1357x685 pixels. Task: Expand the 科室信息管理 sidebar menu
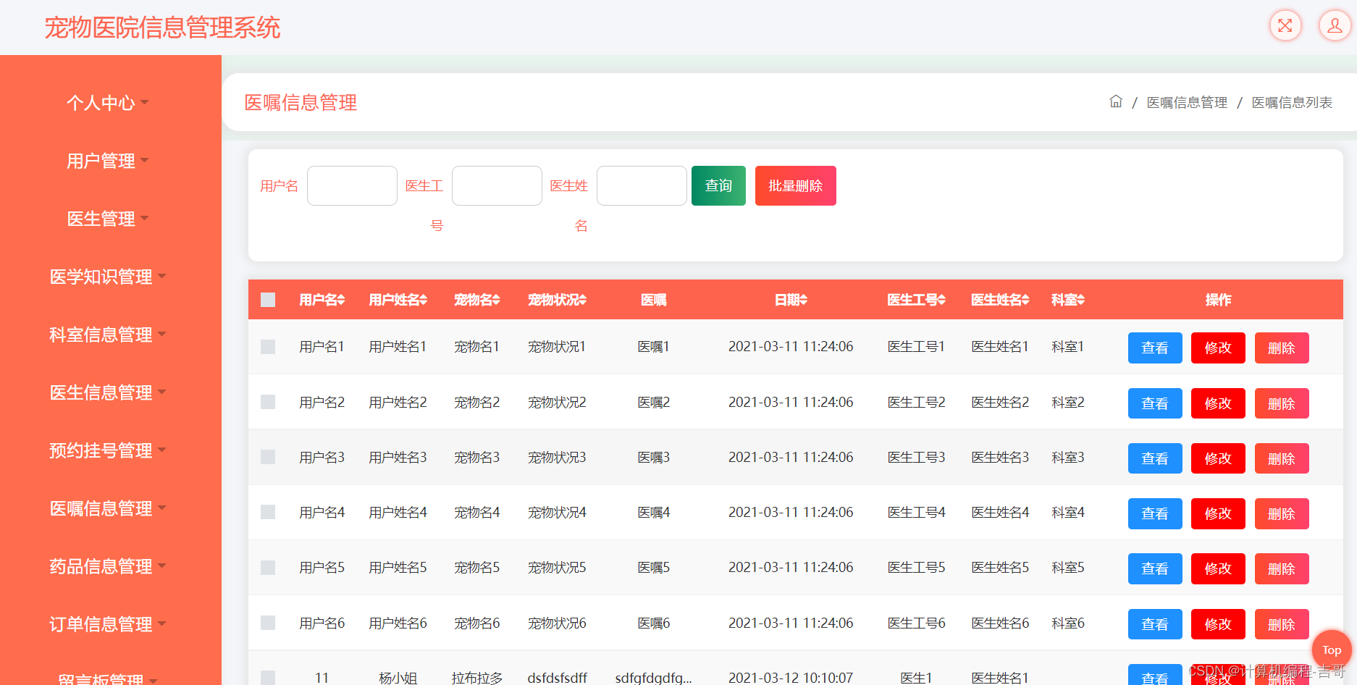point(107,335)
